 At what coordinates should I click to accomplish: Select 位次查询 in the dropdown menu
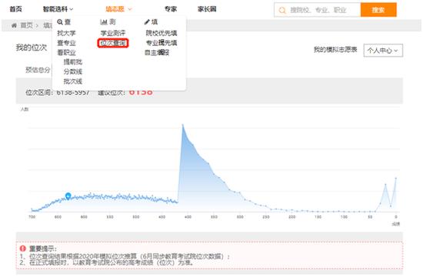pyautogui.click(x=113, y=43)
